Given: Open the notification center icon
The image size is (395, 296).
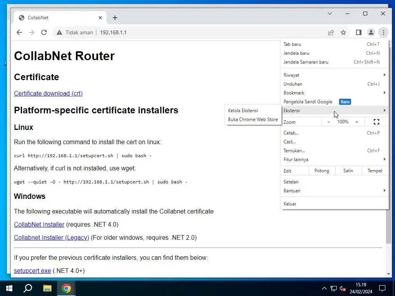Looking at the screenshot, I should pyautogui.click(x=382, y=288).
